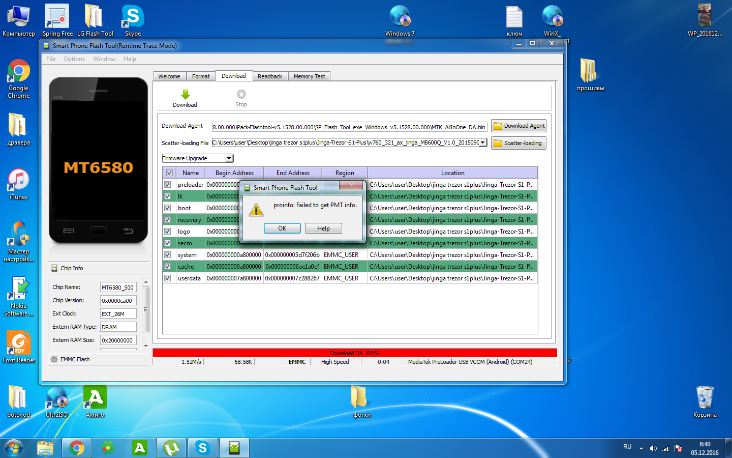This screenshot has height=458, width=732.
Task: Open the Options menu
Action: point(74,59)
